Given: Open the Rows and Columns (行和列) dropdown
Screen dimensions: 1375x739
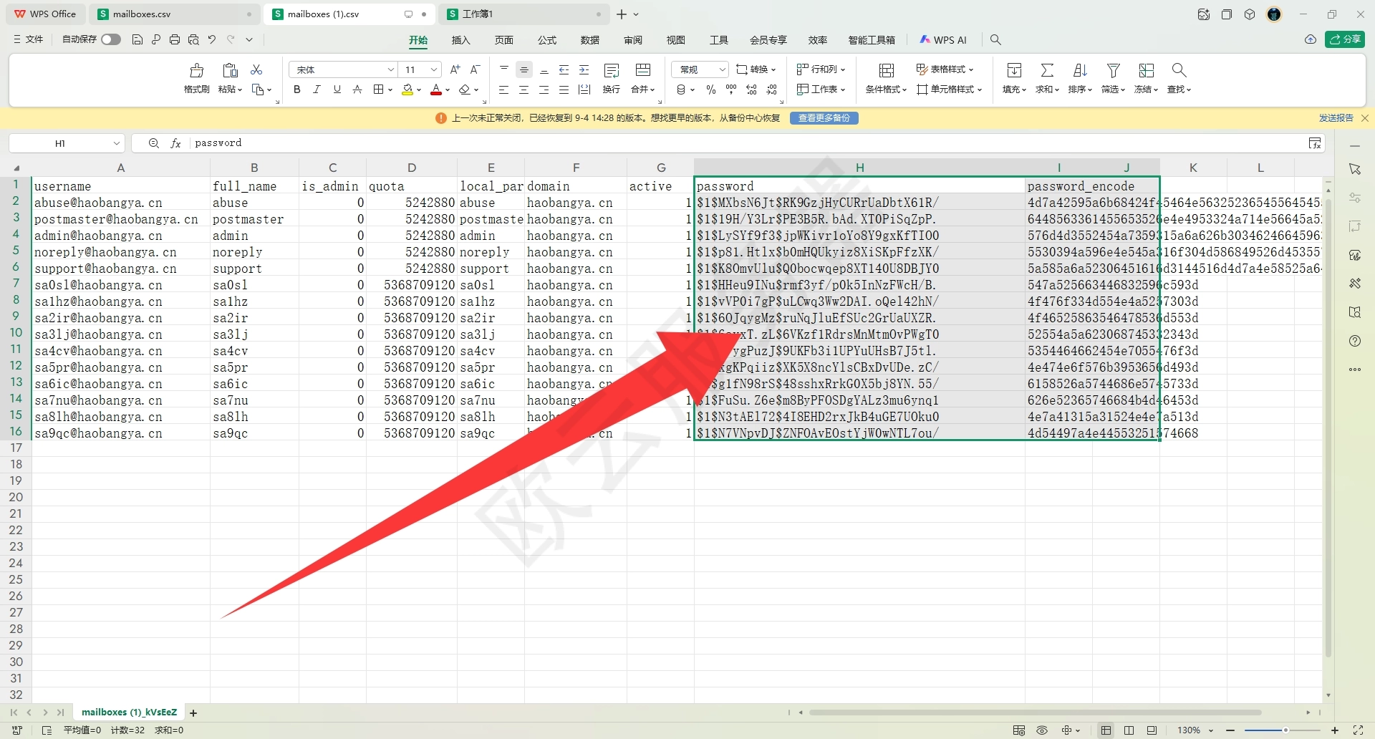Looking at the screenshot, I should [821, 69].
